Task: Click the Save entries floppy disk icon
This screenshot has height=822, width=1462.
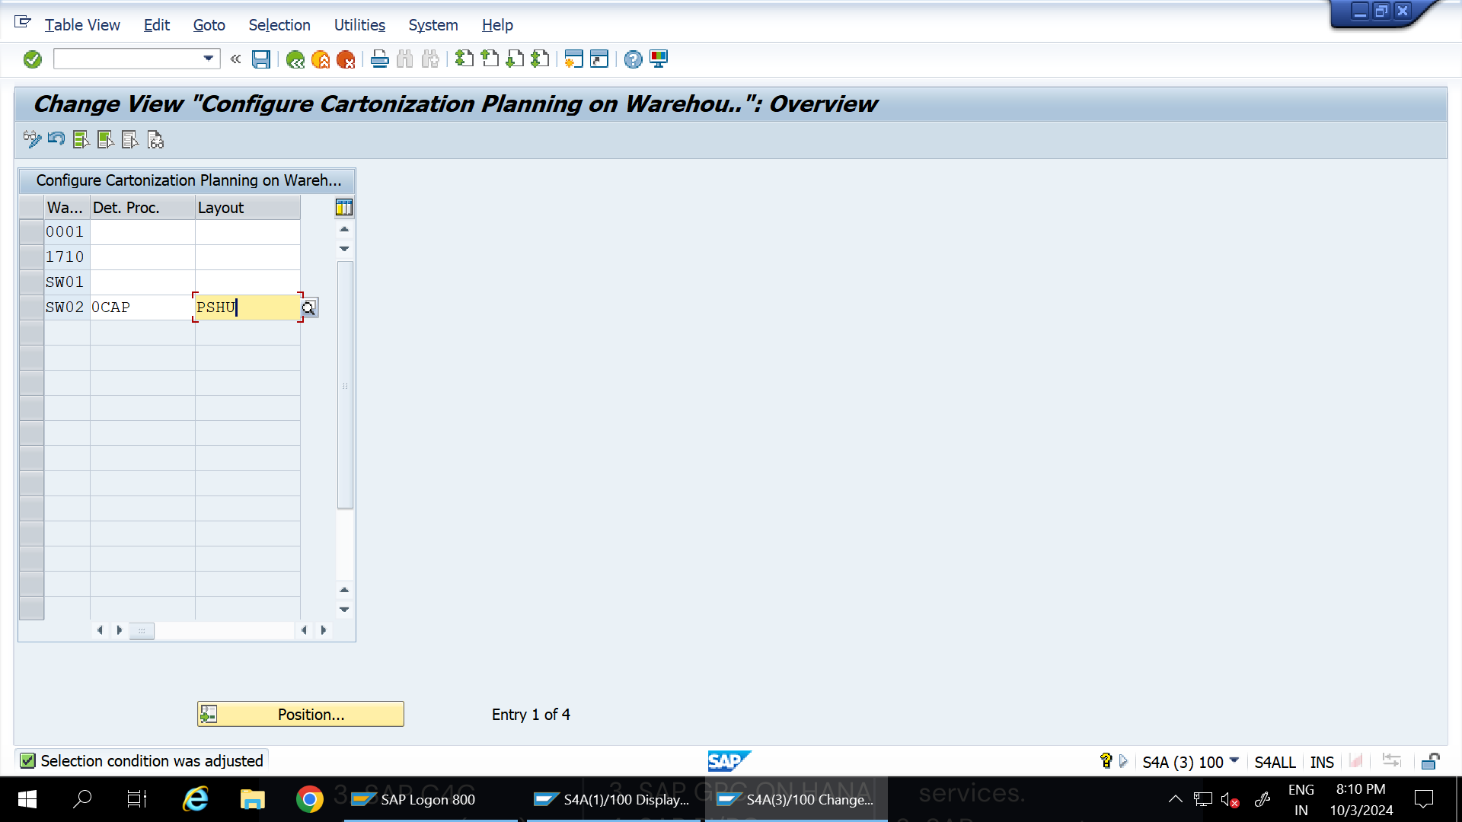Action: click(x=261, y=59)
